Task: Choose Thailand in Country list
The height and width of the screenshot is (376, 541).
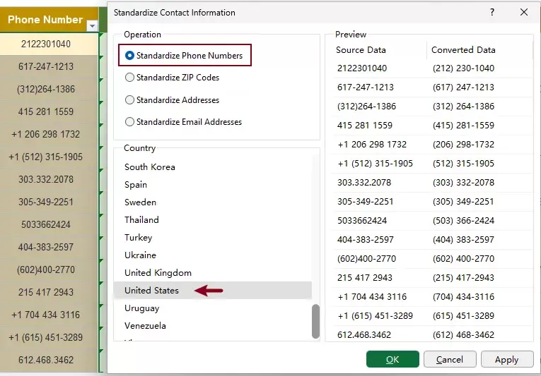Action: pos(213,219)
